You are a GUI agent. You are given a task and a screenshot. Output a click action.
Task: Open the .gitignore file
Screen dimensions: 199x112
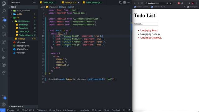[21, 42]
